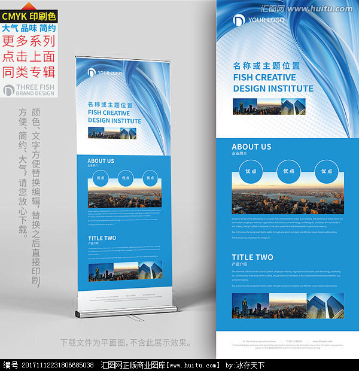This screenshot has width=359, height=371.
Task: Click the middle 优点 circle on the roll-up stand
Action: pyautogui.click(x=125, y=178)
